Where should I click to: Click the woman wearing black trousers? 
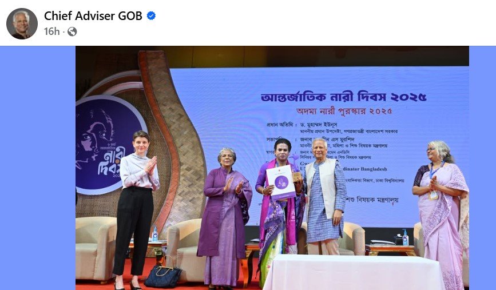click(x=136, y=209)
